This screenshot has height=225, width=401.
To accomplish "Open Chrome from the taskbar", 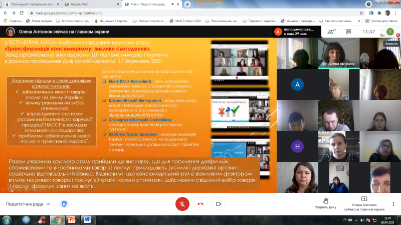I will tap(57, 220).
